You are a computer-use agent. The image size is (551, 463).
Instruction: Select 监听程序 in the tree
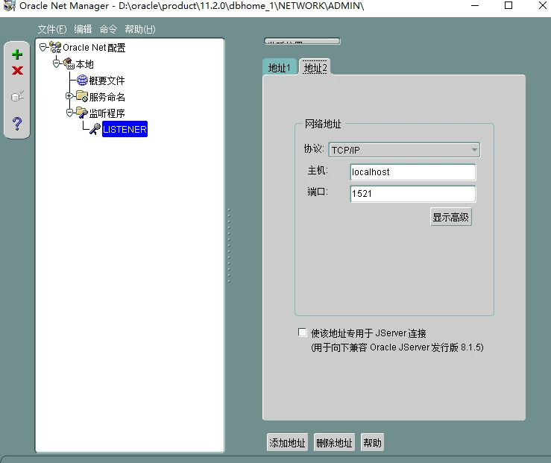107,113
